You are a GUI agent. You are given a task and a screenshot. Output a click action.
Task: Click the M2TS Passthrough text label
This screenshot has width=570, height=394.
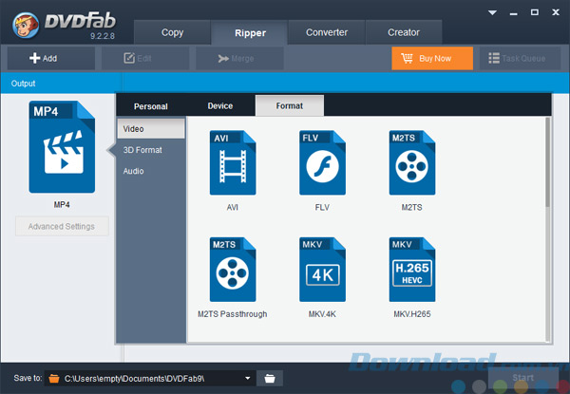click(x=233, y=314)
